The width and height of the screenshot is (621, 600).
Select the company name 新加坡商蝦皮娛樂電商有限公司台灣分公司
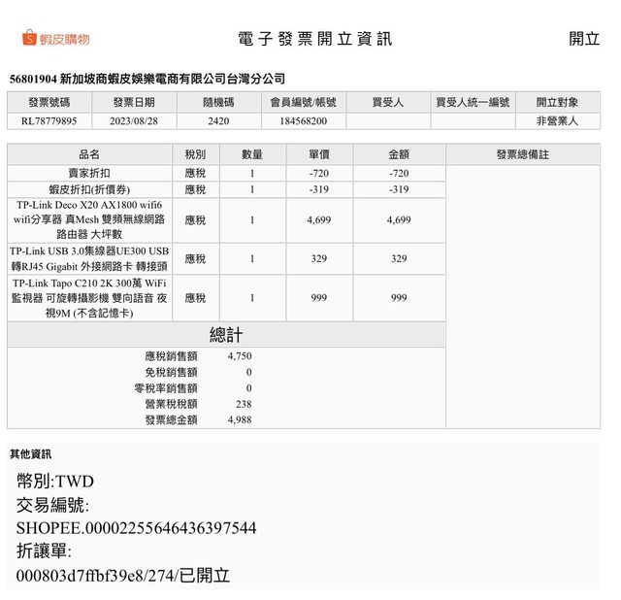point(172,79)
